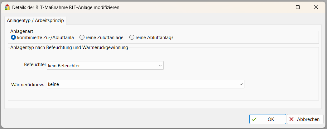Screen dimensions: 327x129
Task: Click the Wärmerückgew. label
Action: click(27, 84)
